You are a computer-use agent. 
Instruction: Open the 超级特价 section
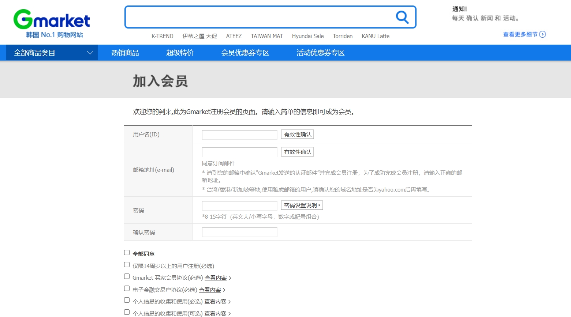pyautogui.click(x=180, y=52)
